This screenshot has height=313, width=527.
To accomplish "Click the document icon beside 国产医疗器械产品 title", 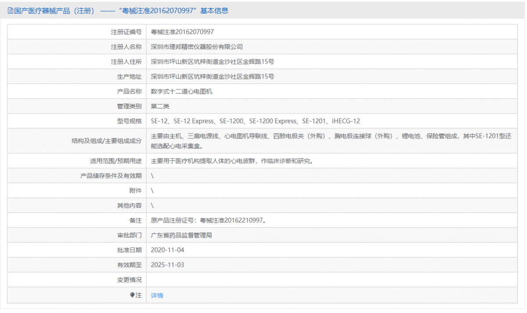I will click(x=11, y=11).
